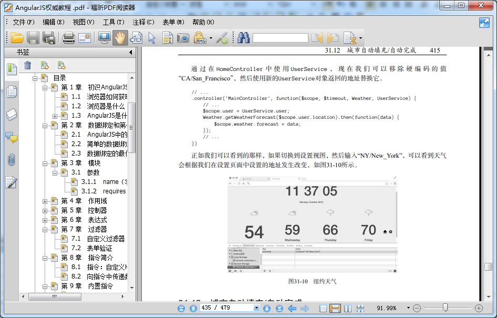This screenshot has width=497, height=318.
Task: Switch to continuous facing layout
Action: (360, 308)
